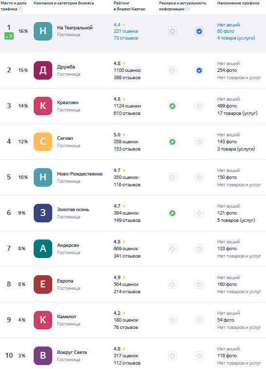
Task: Open the help icon near Реклама и актуальность информации
Action: click(188, 9)
